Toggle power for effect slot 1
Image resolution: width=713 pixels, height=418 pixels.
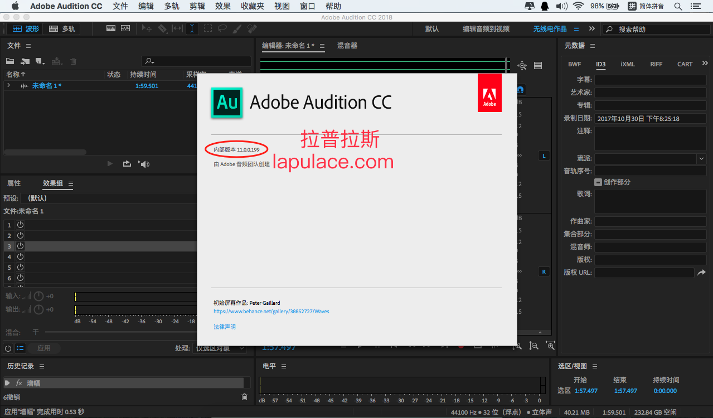click(20, 225)
